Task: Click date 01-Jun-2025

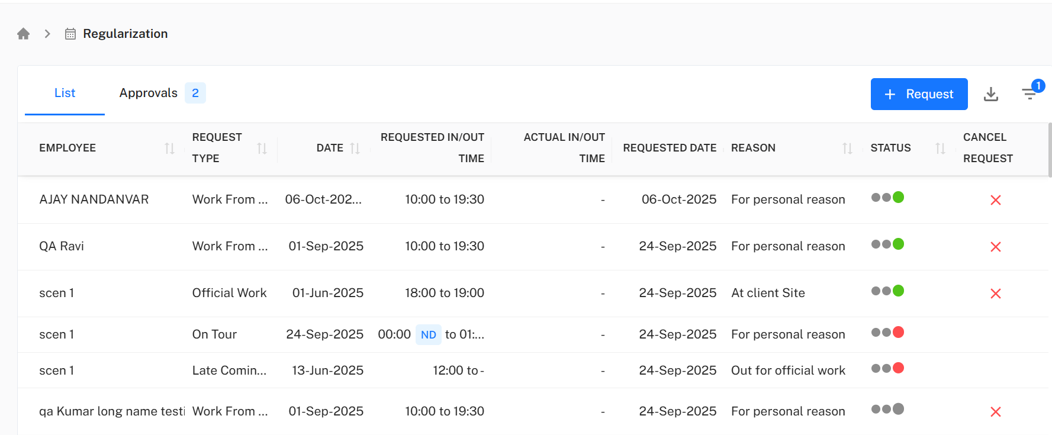Action: [328, 293]
